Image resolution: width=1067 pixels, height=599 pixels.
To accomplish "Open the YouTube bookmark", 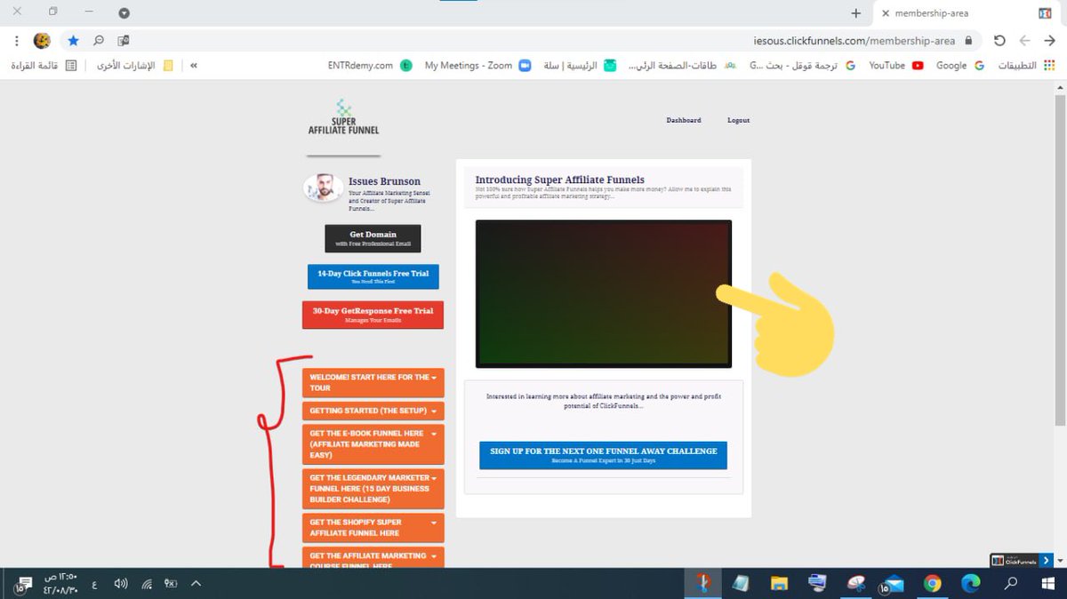I will 895,66.
